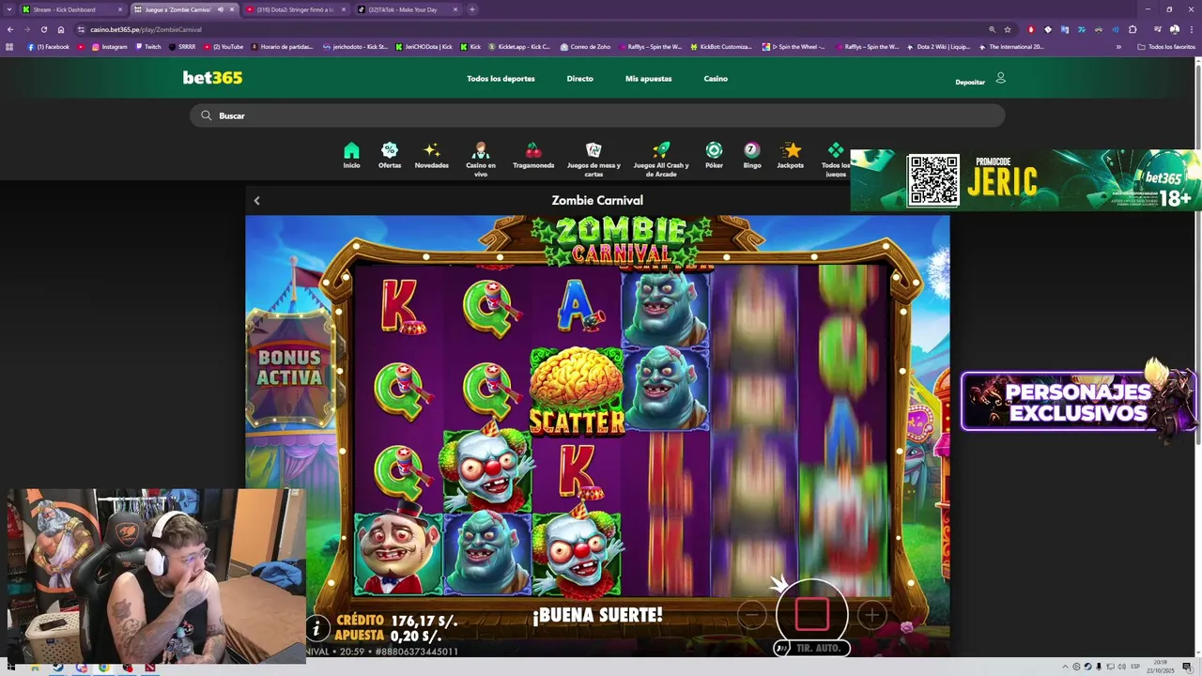Mute the Zombie Carnival tab audio
Image resolution: width=1202 pixels, height=676 pixels.
coord(221,9)
